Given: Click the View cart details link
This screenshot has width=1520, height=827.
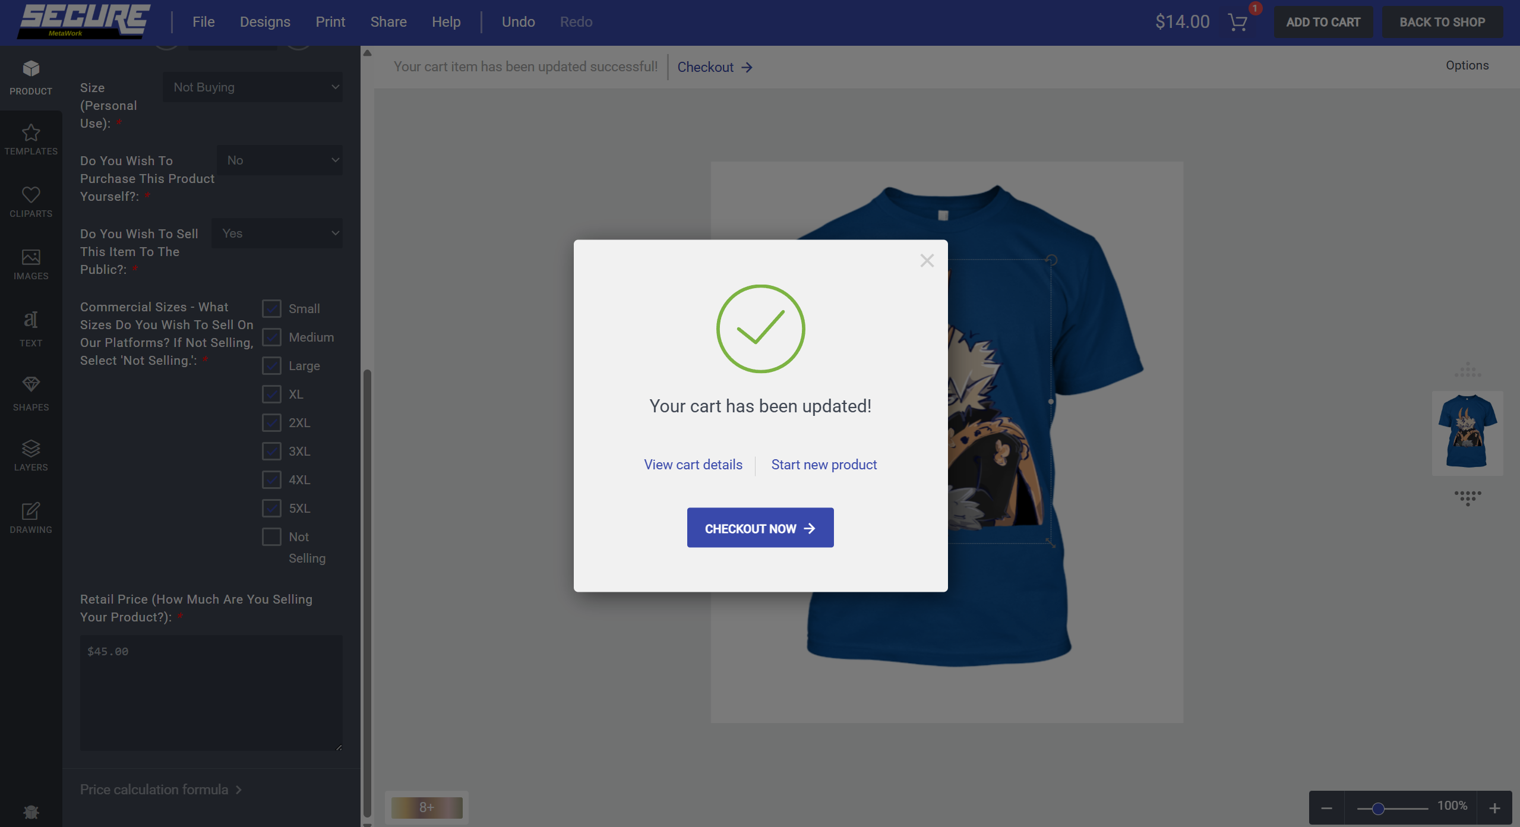Looking at the screenshot, I should (x=693, y=465).
